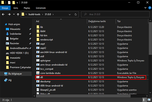
Task: Open Masaüstü in quick access
Action: click(15, 29)
